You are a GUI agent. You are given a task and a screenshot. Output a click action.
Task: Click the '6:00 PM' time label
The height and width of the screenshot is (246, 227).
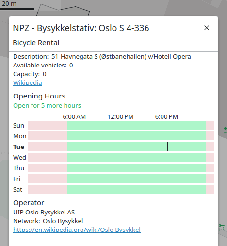point(166,117)
